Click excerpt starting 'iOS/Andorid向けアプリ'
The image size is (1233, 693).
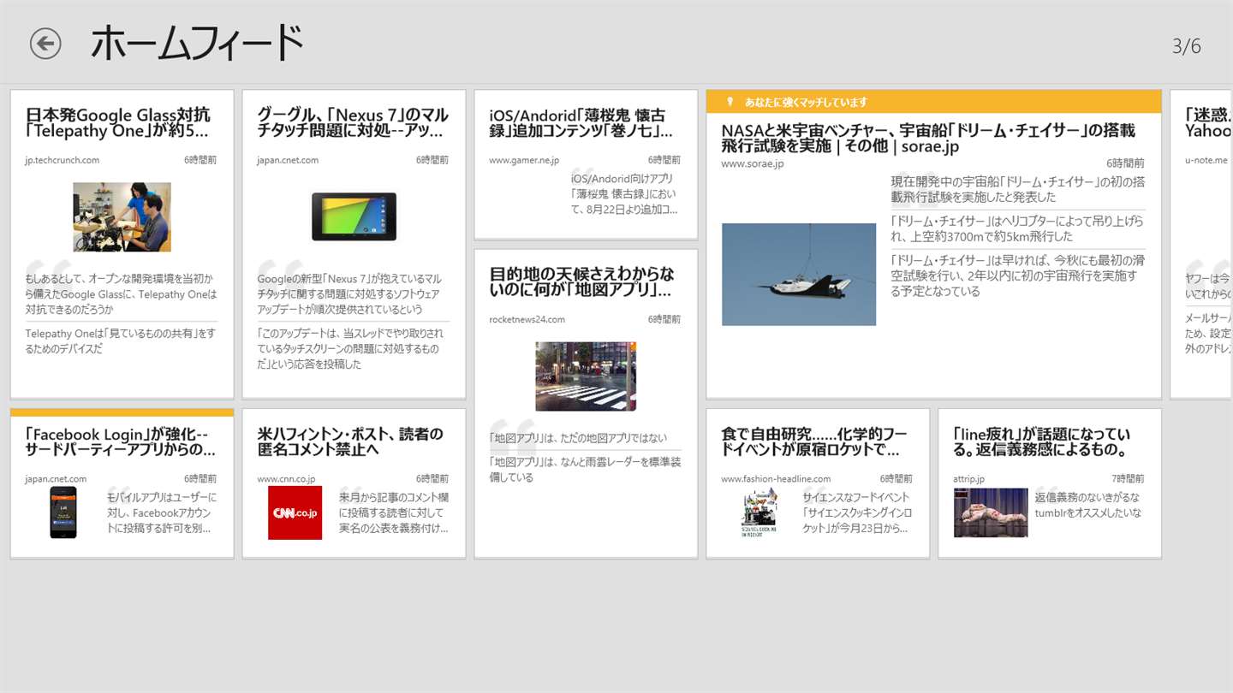624,193
